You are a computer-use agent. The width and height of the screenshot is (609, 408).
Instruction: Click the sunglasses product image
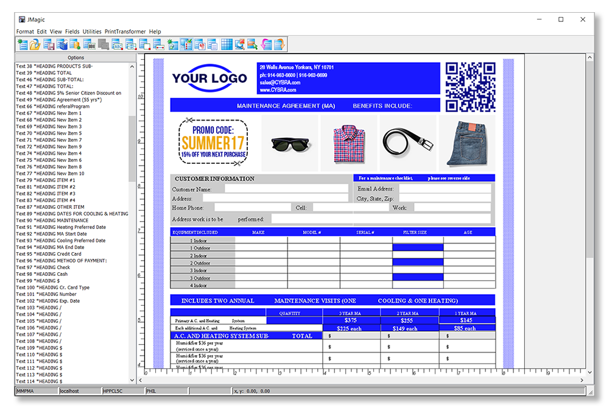click(290, 143)
